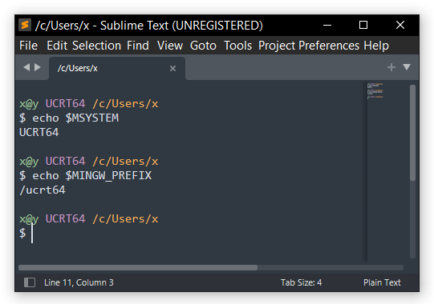434x304 pixels.
Task: Change Plain Text syntax selector
Action: (382, 282)
